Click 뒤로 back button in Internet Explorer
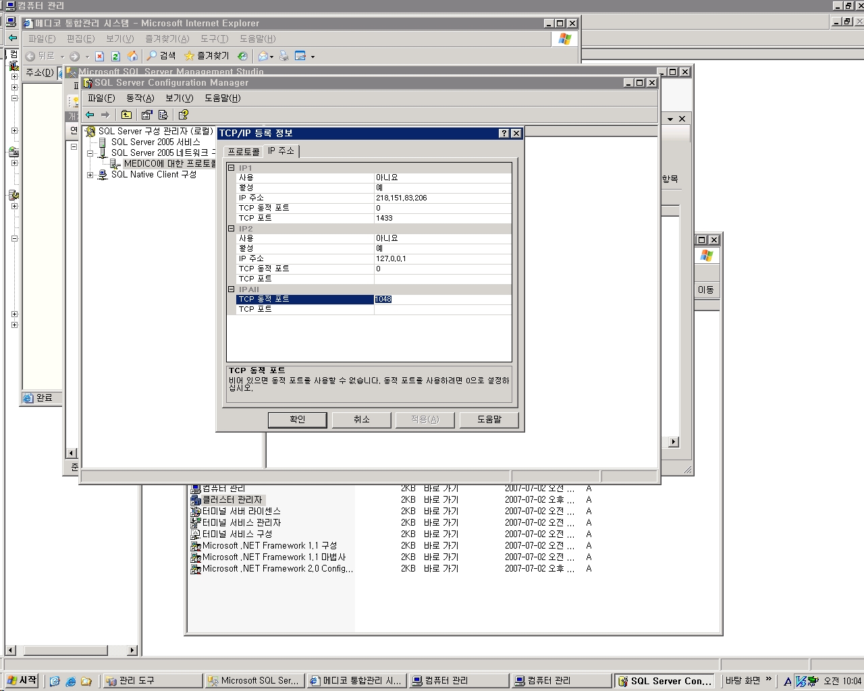864x691 pixels. pos(40,56)
